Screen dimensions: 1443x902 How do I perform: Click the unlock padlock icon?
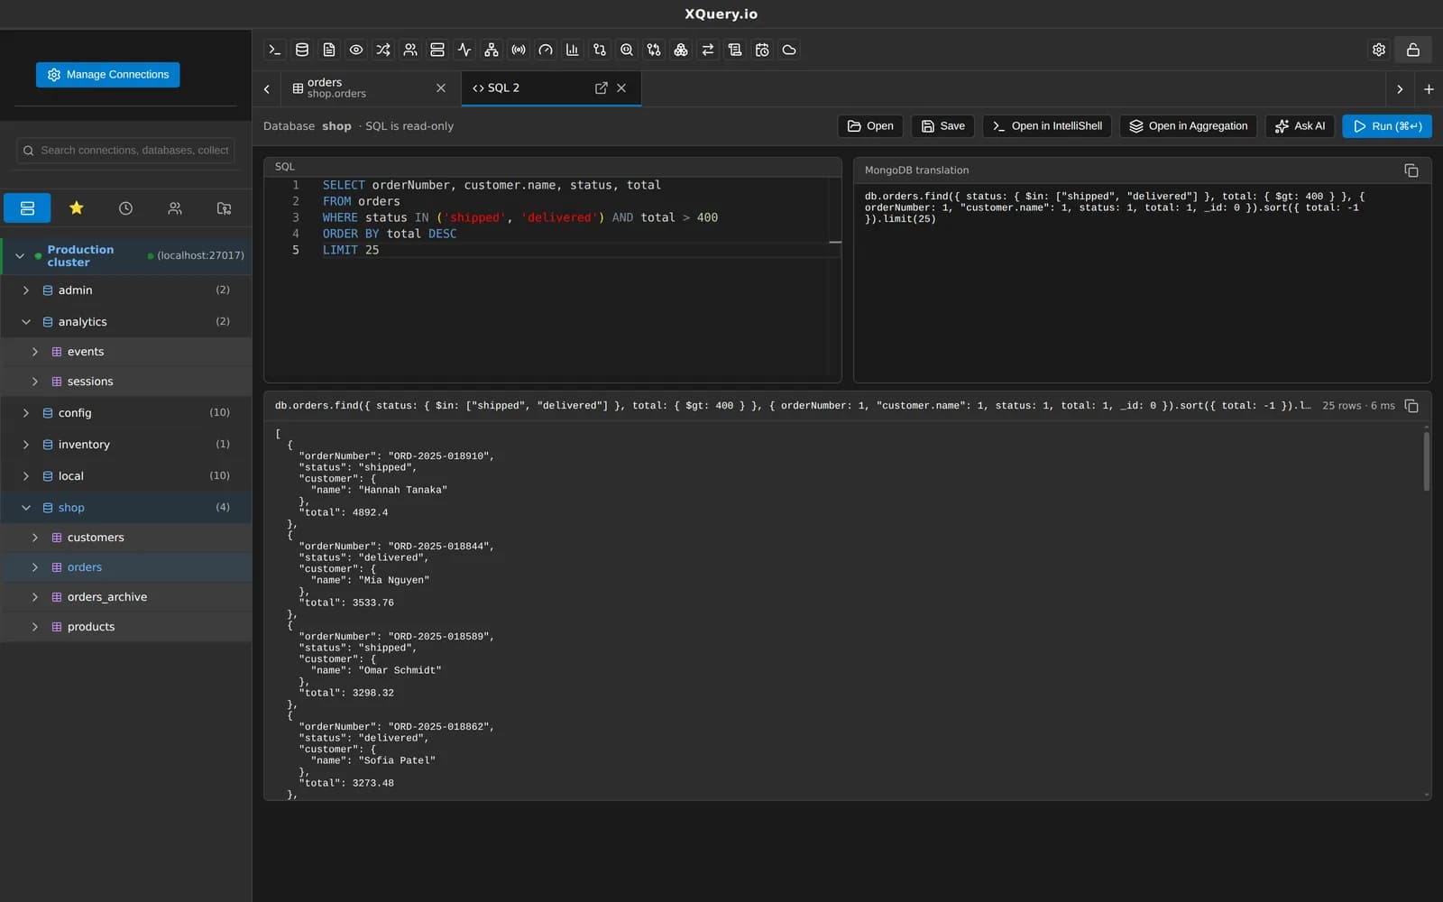(1413, 50)
